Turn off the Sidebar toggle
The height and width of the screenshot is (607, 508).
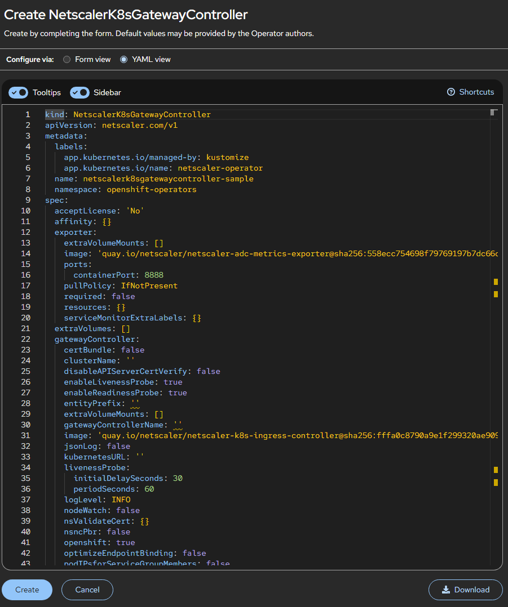pyautogui.click(x=79, y=92)
